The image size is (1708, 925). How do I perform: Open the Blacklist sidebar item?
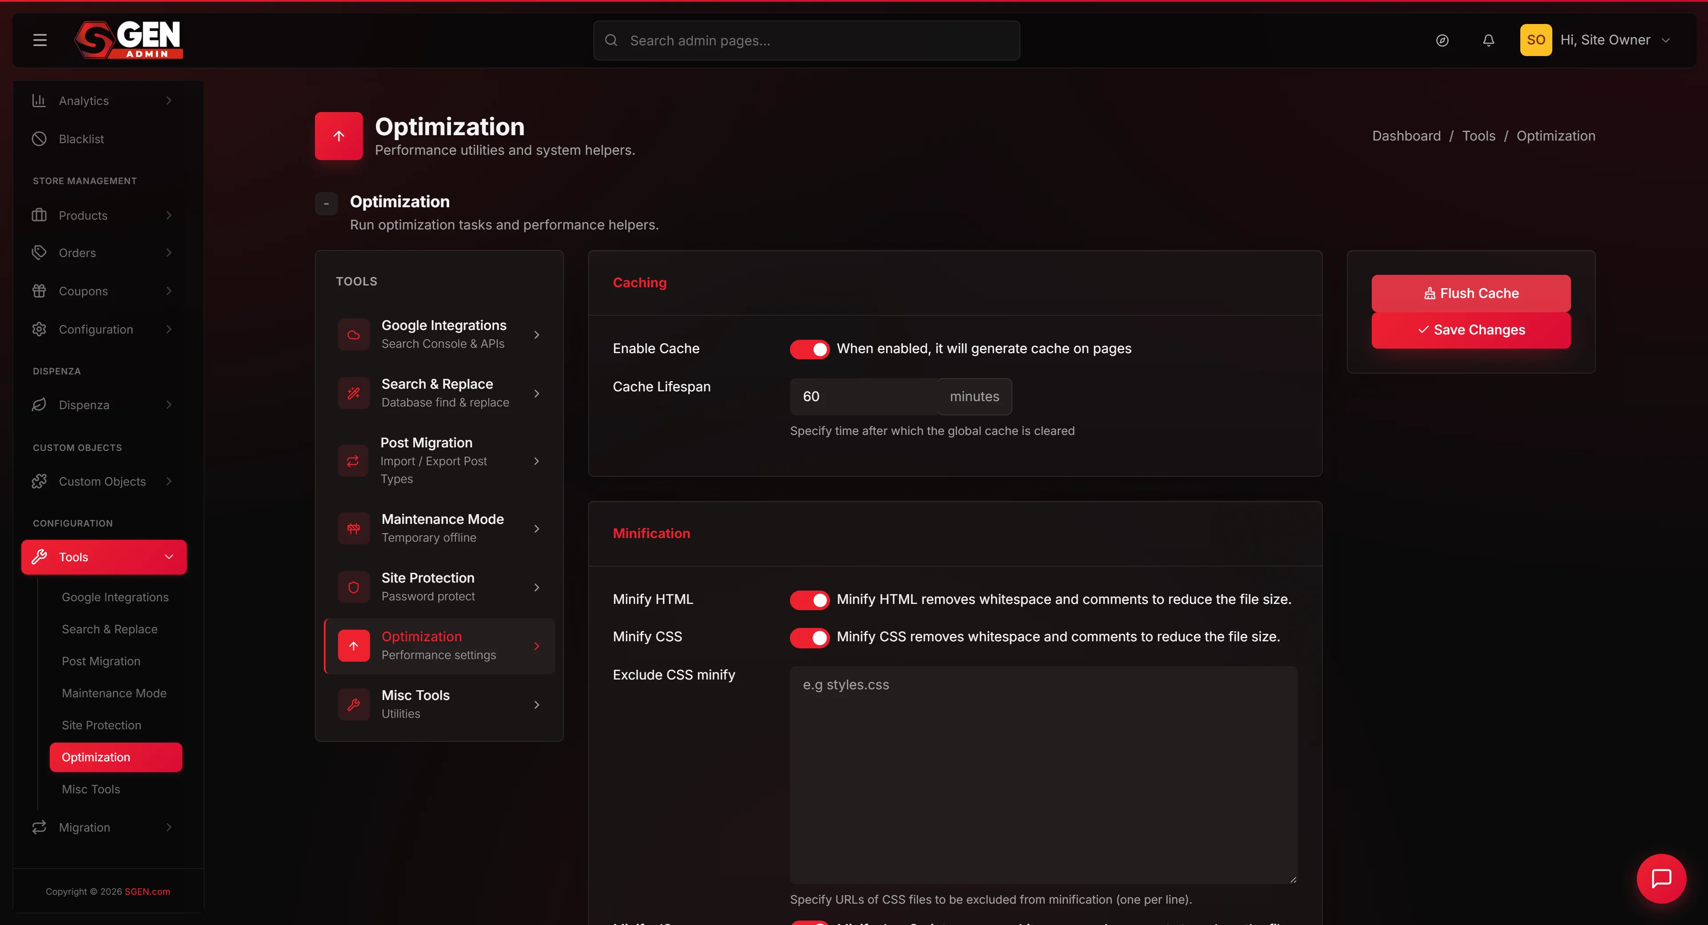(x=104, y=139)
